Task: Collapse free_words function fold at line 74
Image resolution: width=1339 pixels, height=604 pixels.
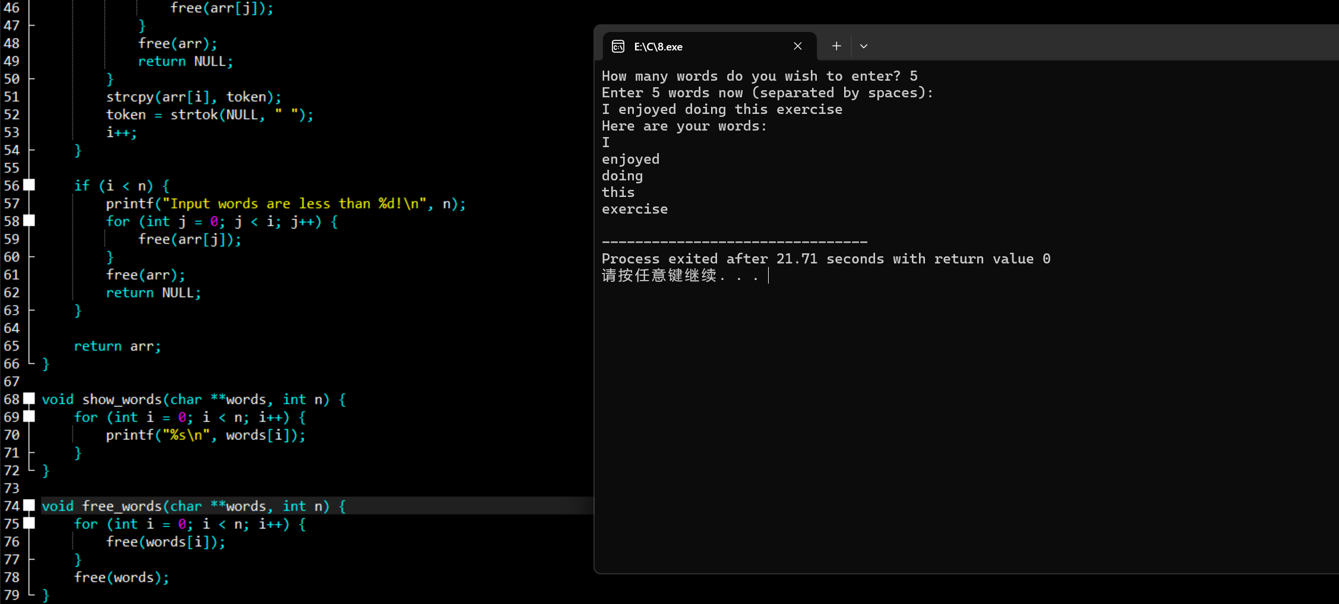Action: point(29,506)
